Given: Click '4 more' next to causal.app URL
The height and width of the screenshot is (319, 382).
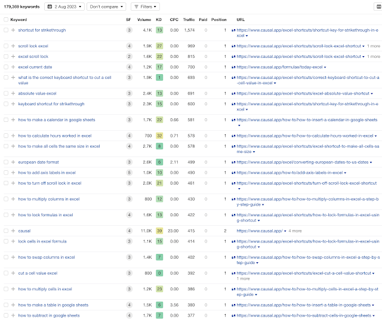Looking at the screenshot, I should tap(295, 231).
